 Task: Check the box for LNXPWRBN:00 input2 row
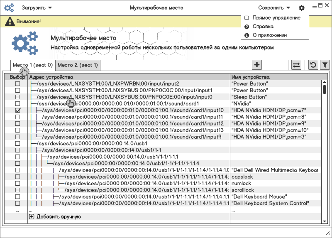[17, 84]
